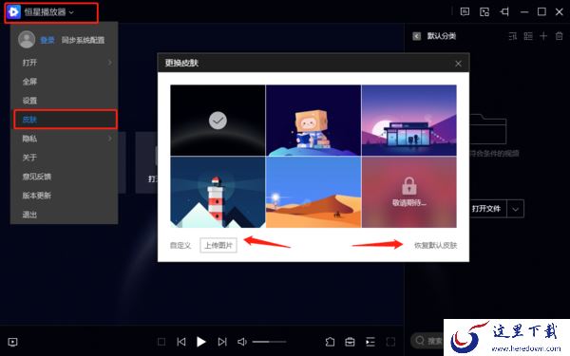The height and width of the screenshot is (356, 570).
Task: Open the 隐私 menu item
Action: tap(64, 139)
